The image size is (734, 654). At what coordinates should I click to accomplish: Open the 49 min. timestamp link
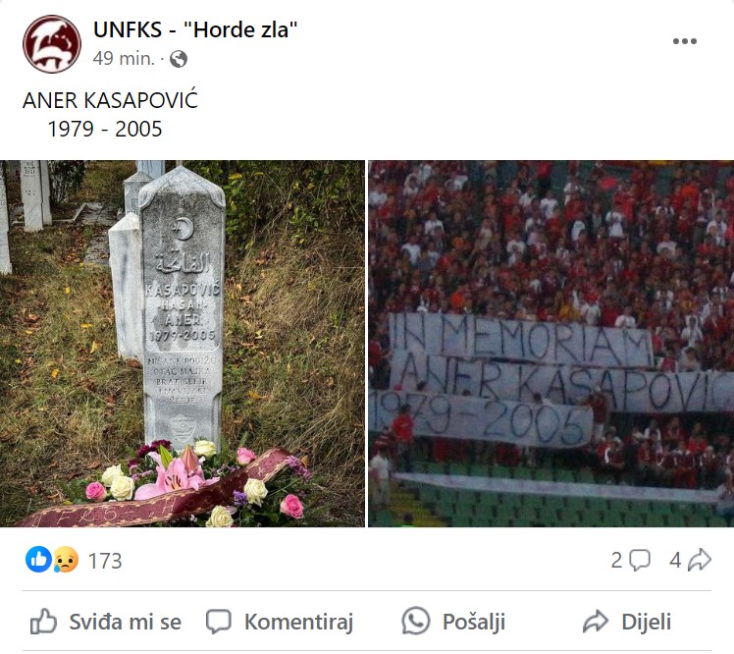tap(124, 59)
